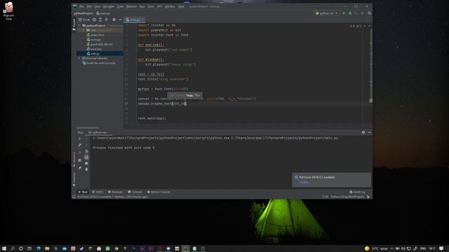Image resolution: width=449 pixels, height=252 pixels.
Task: Select Scratches and Consoles node
Action: (99, 63)
